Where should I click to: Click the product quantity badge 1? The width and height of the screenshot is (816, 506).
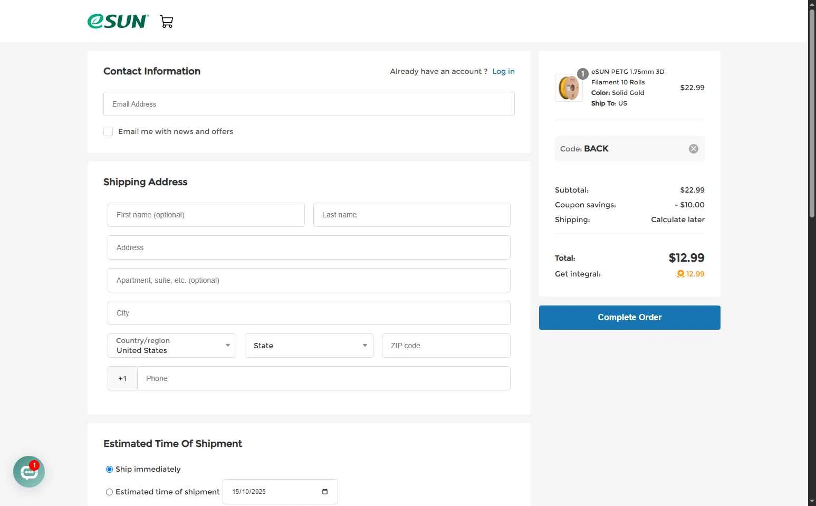[x=582, y=74]
